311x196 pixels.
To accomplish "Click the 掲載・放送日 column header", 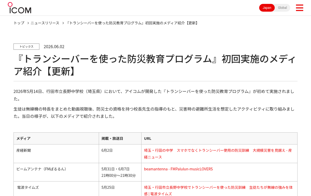I will coord(120,138).
